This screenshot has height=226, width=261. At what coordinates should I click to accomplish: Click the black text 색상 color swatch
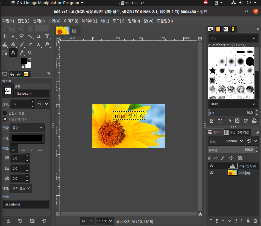pos(27,138)
